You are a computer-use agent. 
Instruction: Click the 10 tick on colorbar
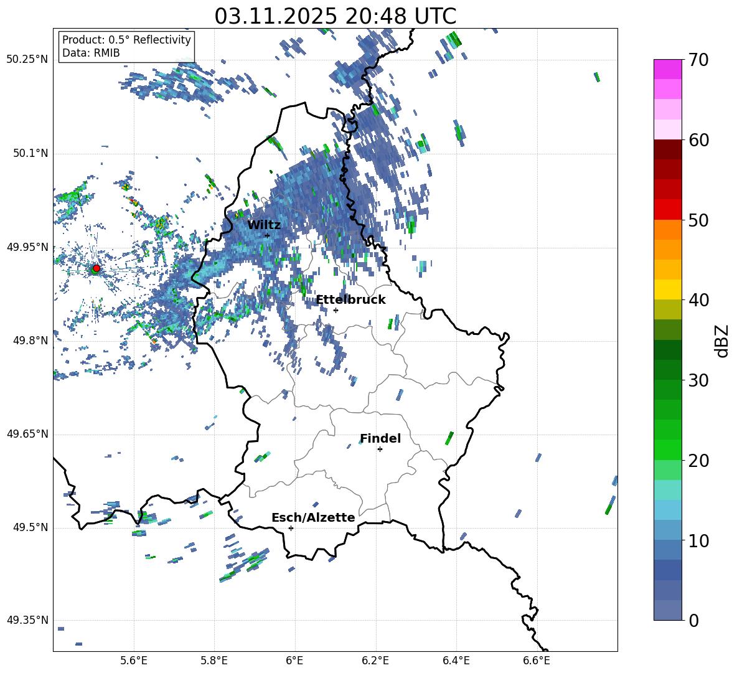click(698, 540)
